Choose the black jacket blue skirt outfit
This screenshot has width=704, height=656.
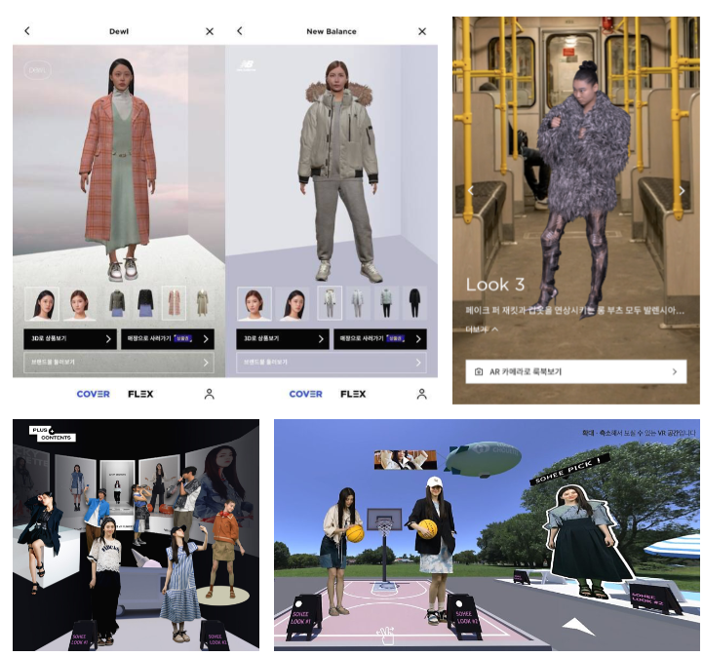click(145, 303)
